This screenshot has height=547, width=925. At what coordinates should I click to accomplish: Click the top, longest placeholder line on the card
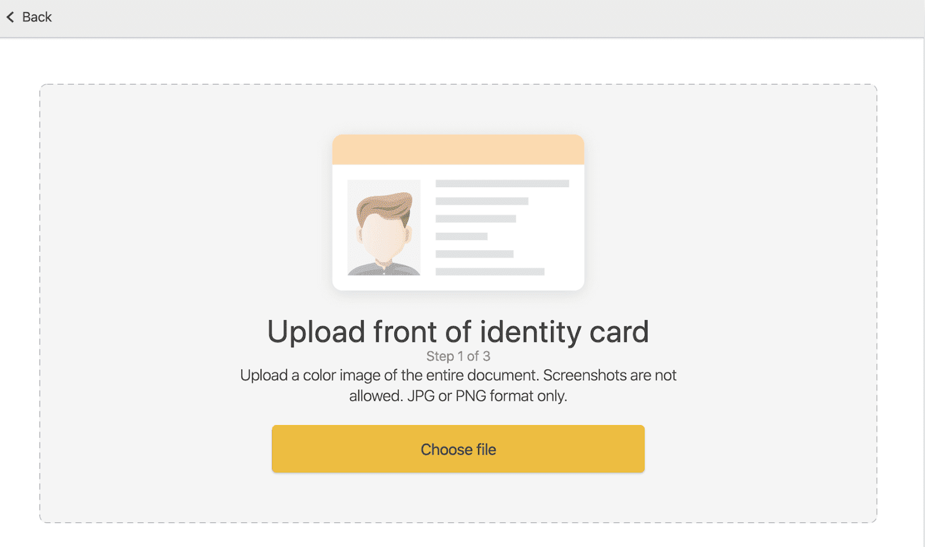[x=502, y=184]
